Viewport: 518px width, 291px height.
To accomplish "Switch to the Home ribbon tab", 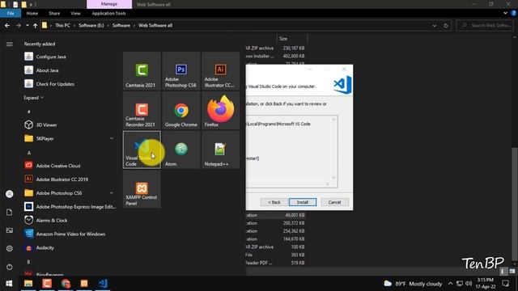I will click(32, 13).
